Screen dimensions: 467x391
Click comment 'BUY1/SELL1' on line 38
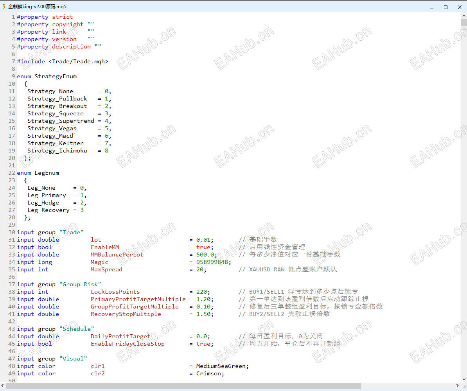267,292
